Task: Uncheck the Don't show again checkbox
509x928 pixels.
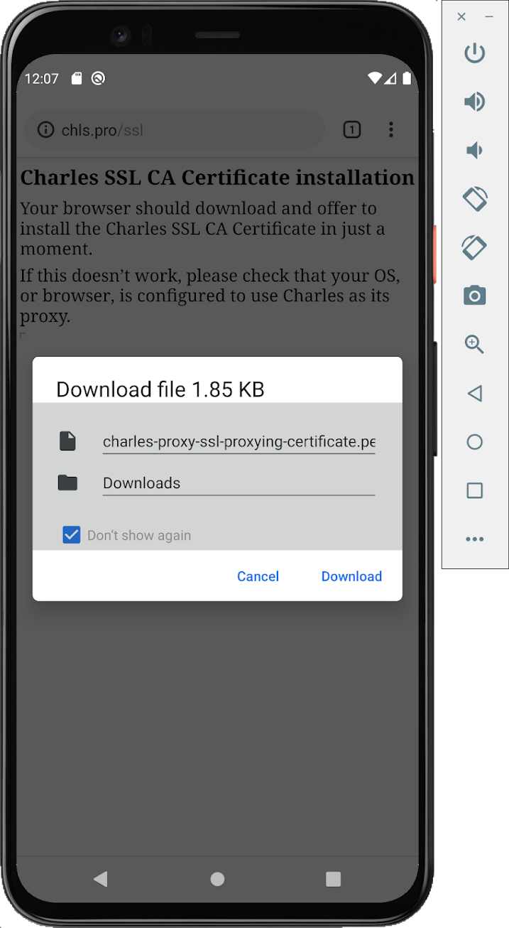Action: [x=72, y=535]
